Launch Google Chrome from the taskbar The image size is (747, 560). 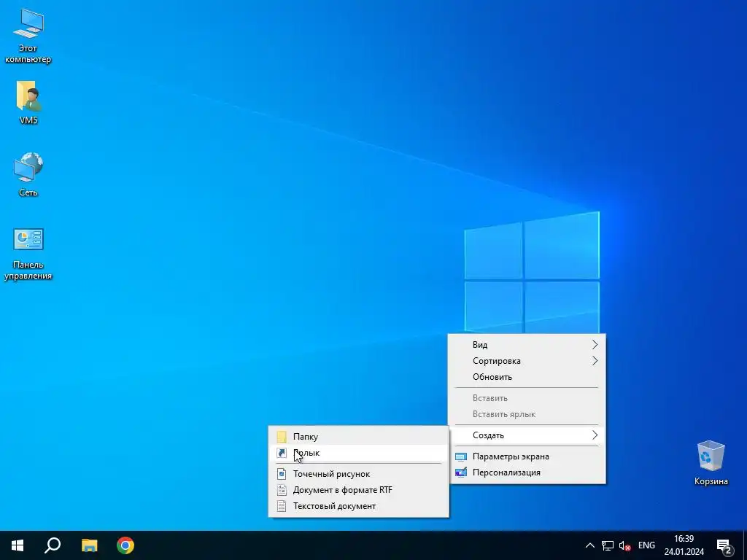[125, 545]
